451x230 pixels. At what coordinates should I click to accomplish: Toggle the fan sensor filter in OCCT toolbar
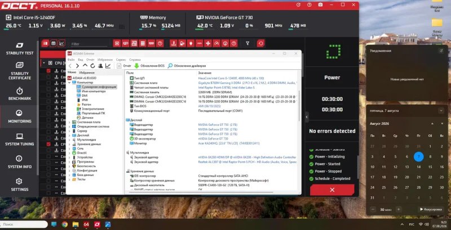pyautogui.click(x=207, y=44)
